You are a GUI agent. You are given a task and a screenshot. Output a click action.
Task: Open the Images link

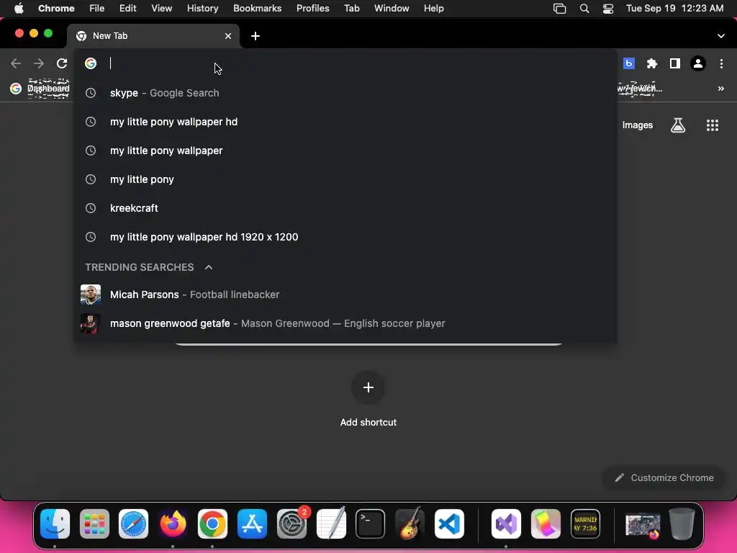(x=638, y=125)
